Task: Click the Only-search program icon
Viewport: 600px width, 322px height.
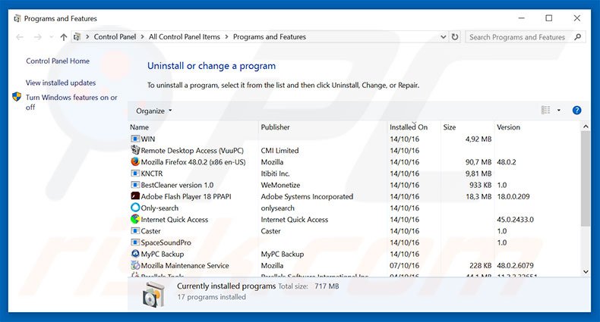Action: tap(135, 208)
